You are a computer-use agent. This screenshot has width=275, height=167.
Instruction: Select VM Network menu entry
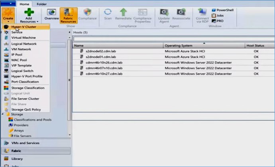coord(26,49)
